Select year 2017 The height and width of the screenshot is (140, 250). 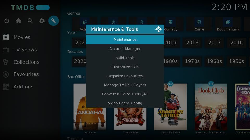[214, 43]
